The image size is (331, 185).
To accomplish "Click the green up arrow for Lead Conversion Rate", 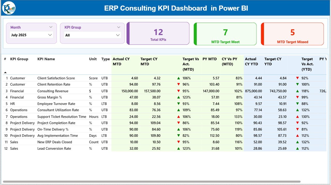I will click(x=178, y=148).
